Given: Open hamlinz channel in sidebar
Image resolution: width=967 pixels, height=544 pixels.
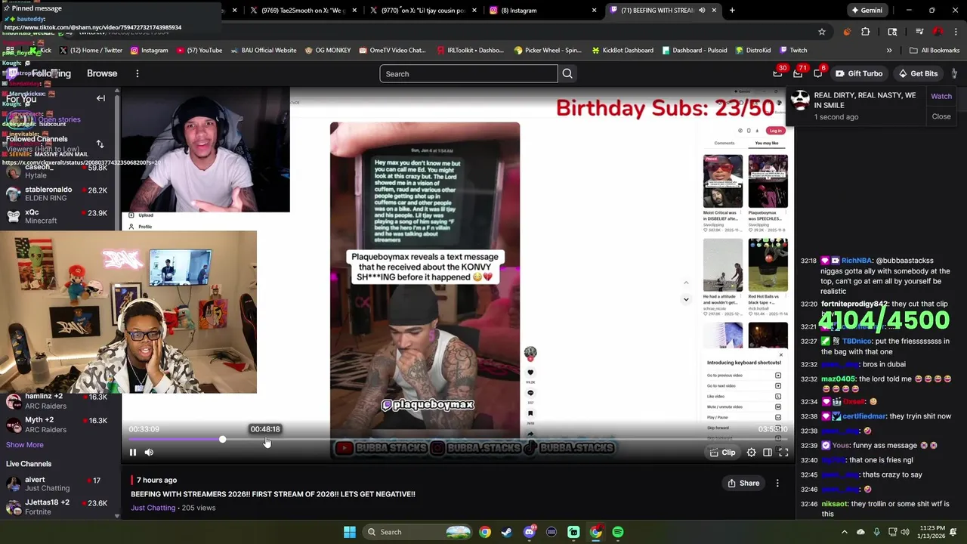Looking at the screenshot, I should click(x=60, y=400).
